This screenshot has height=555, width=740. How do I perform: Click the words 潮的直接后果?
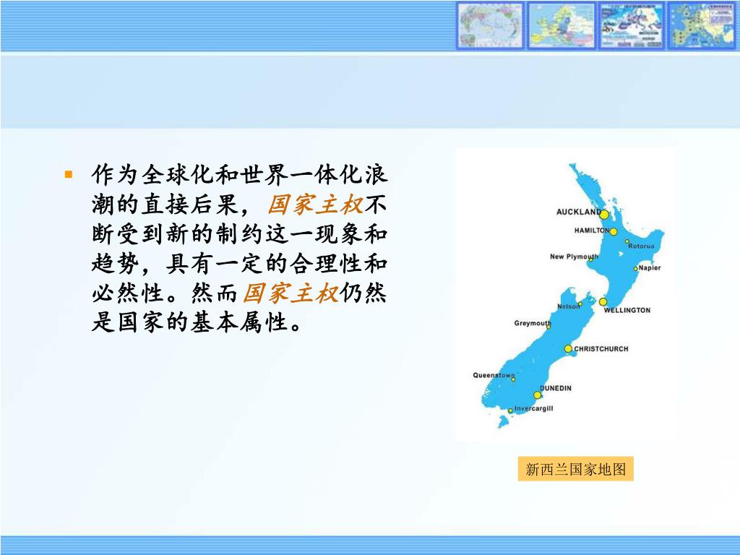click(165, 205)
